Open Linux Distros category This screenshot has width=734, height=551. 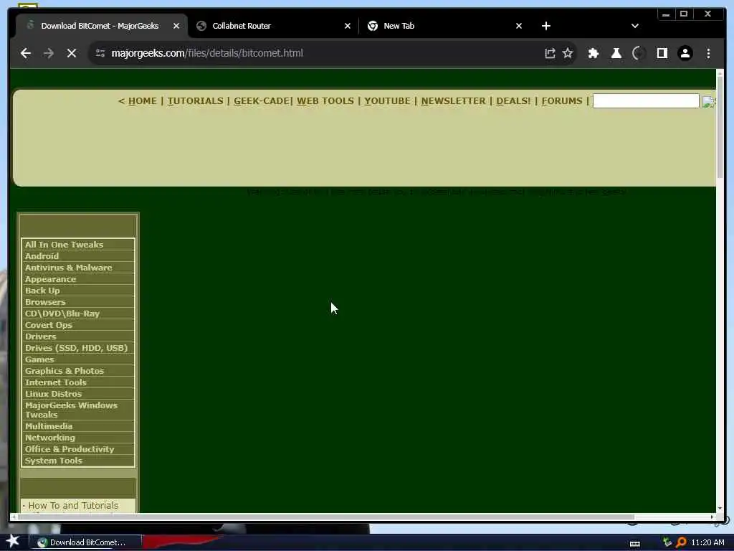click(53, 394)
